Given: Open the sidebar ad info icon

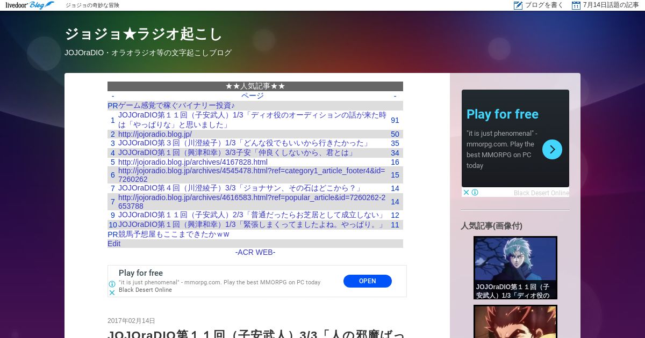Looking at the screenshot, I should coord(475,193).
